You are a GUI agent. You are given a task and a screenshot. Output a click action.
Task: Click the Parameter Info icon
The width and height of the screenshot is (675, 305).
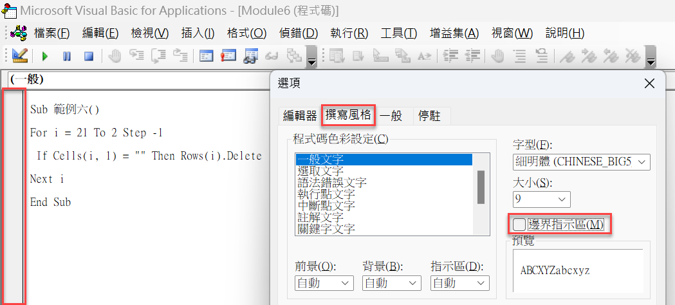click(403, 56)
